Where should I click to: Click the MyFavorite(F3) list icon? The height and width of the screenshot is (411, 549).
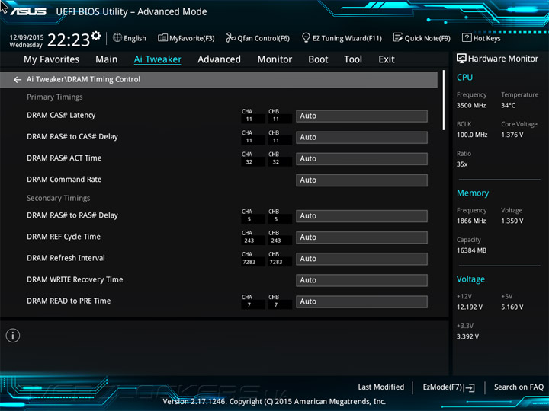click(x=162, y=38)
